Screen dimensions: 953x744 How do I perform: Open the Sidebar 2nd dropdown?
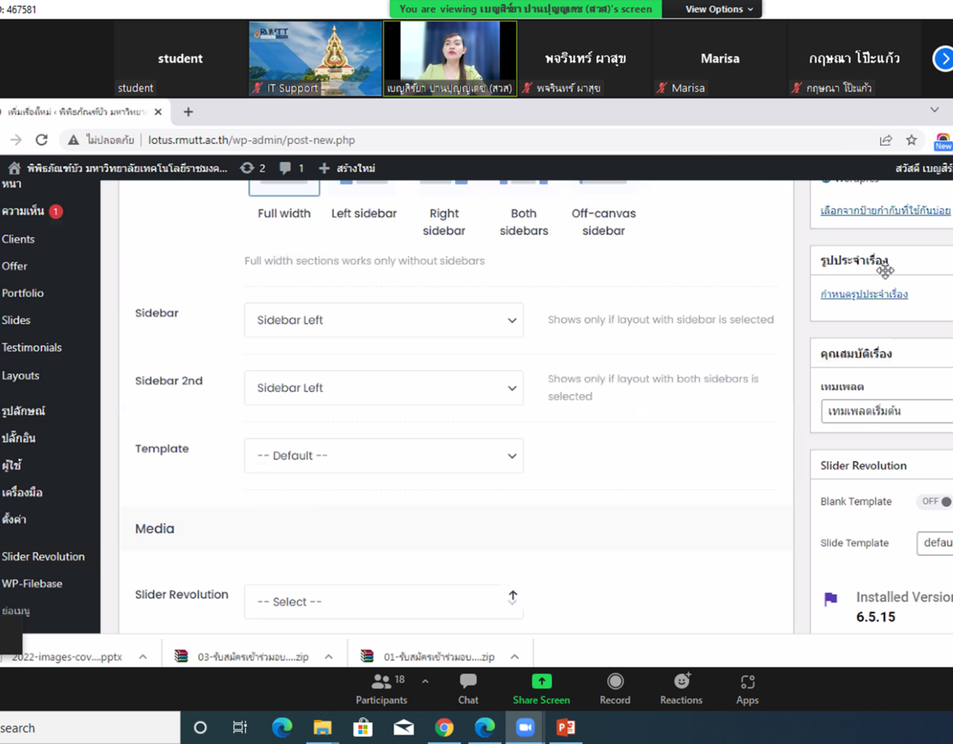pyautogui.click(x=383, y=388)
